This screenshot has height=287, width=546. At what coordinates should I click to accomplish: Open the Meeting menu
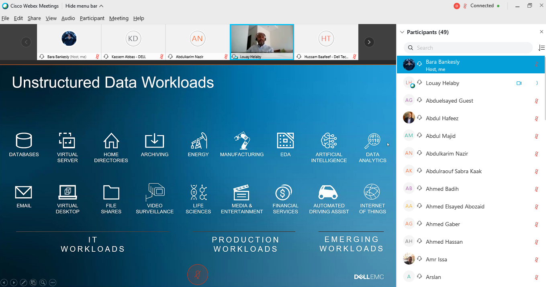pos(119,18)
